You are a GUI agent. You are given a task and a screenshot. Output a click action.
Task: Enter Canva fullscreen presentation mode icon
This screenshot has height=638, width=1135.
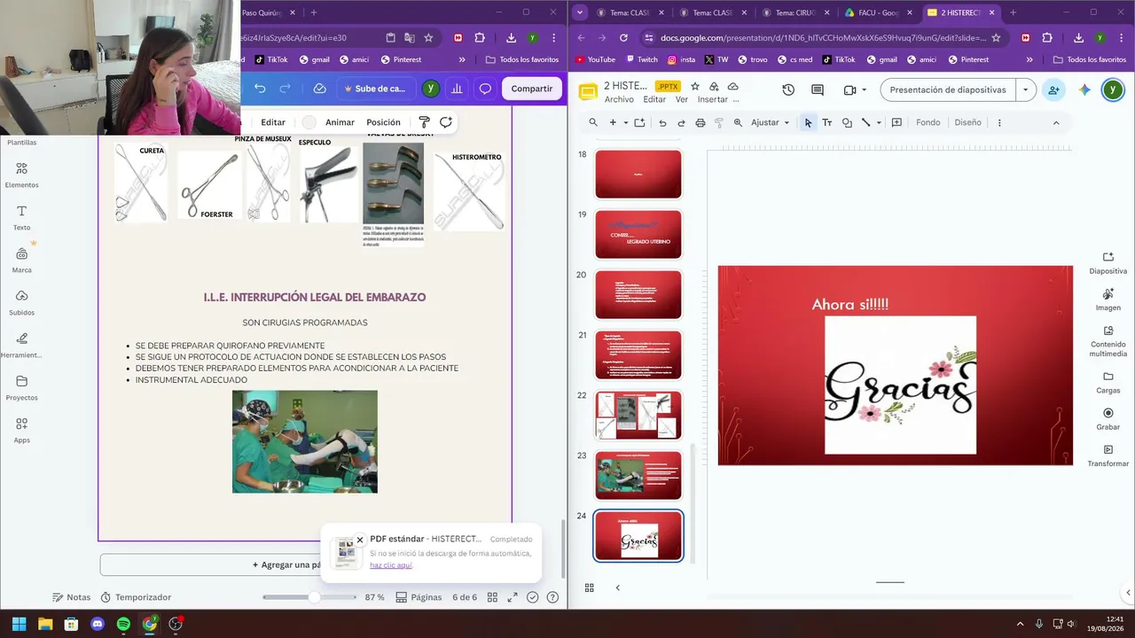tap(513, 597)
